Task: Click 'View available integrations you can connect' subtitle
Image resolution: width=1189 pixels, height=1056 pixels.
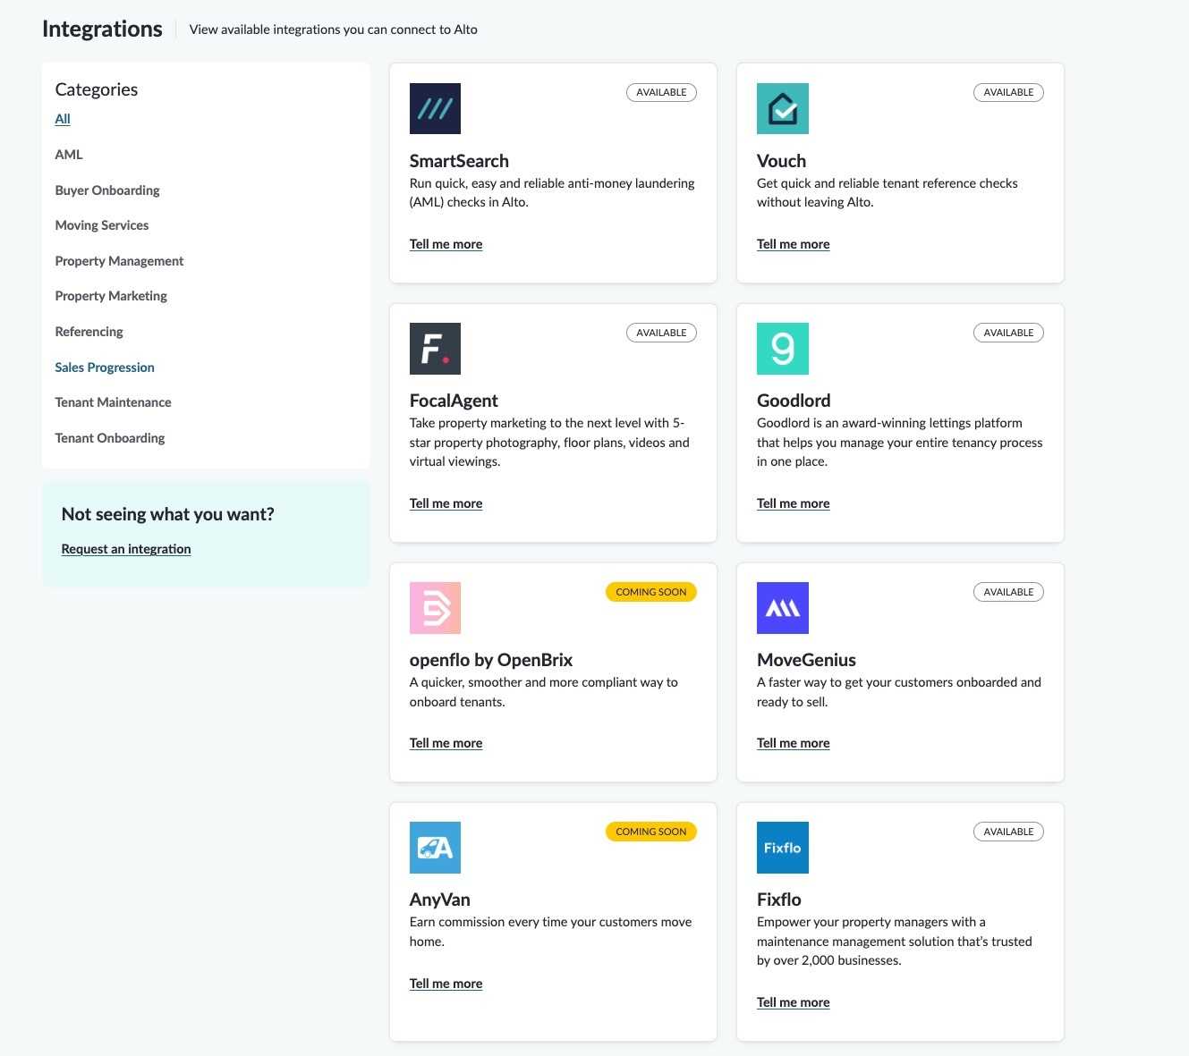Action: (x=334, y=30)
